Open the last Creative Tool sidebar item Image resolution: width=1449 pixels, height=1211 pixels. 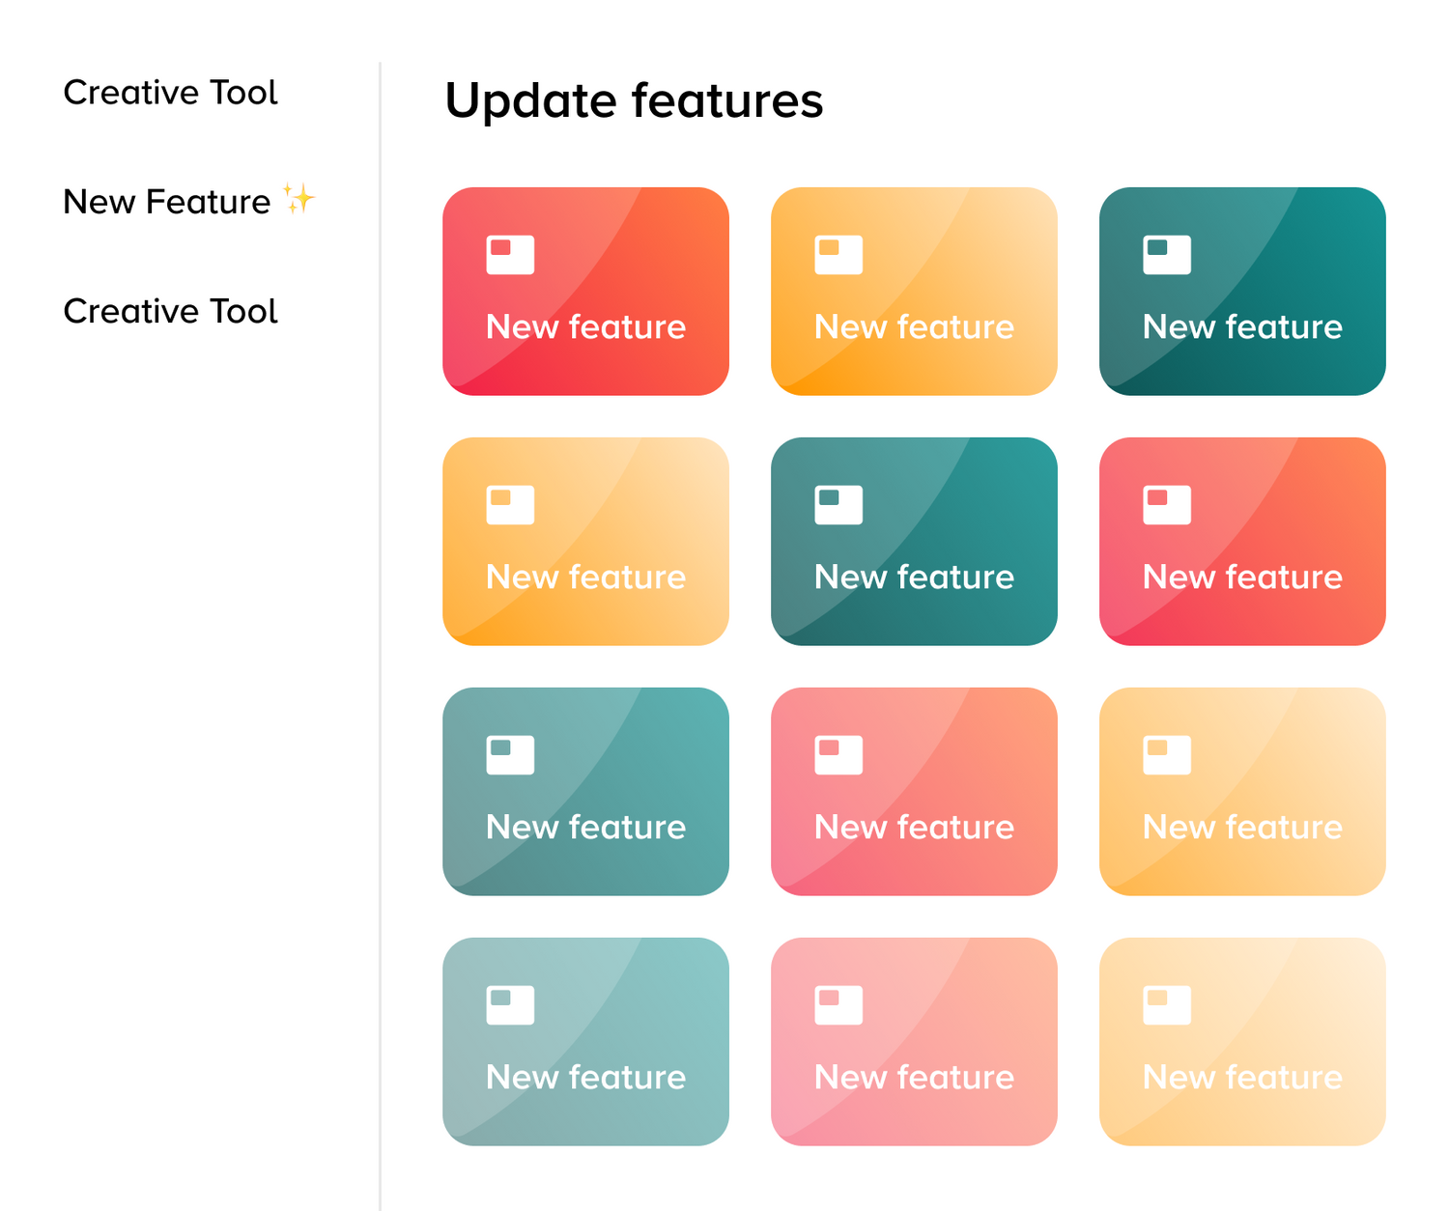coord(170,311)
